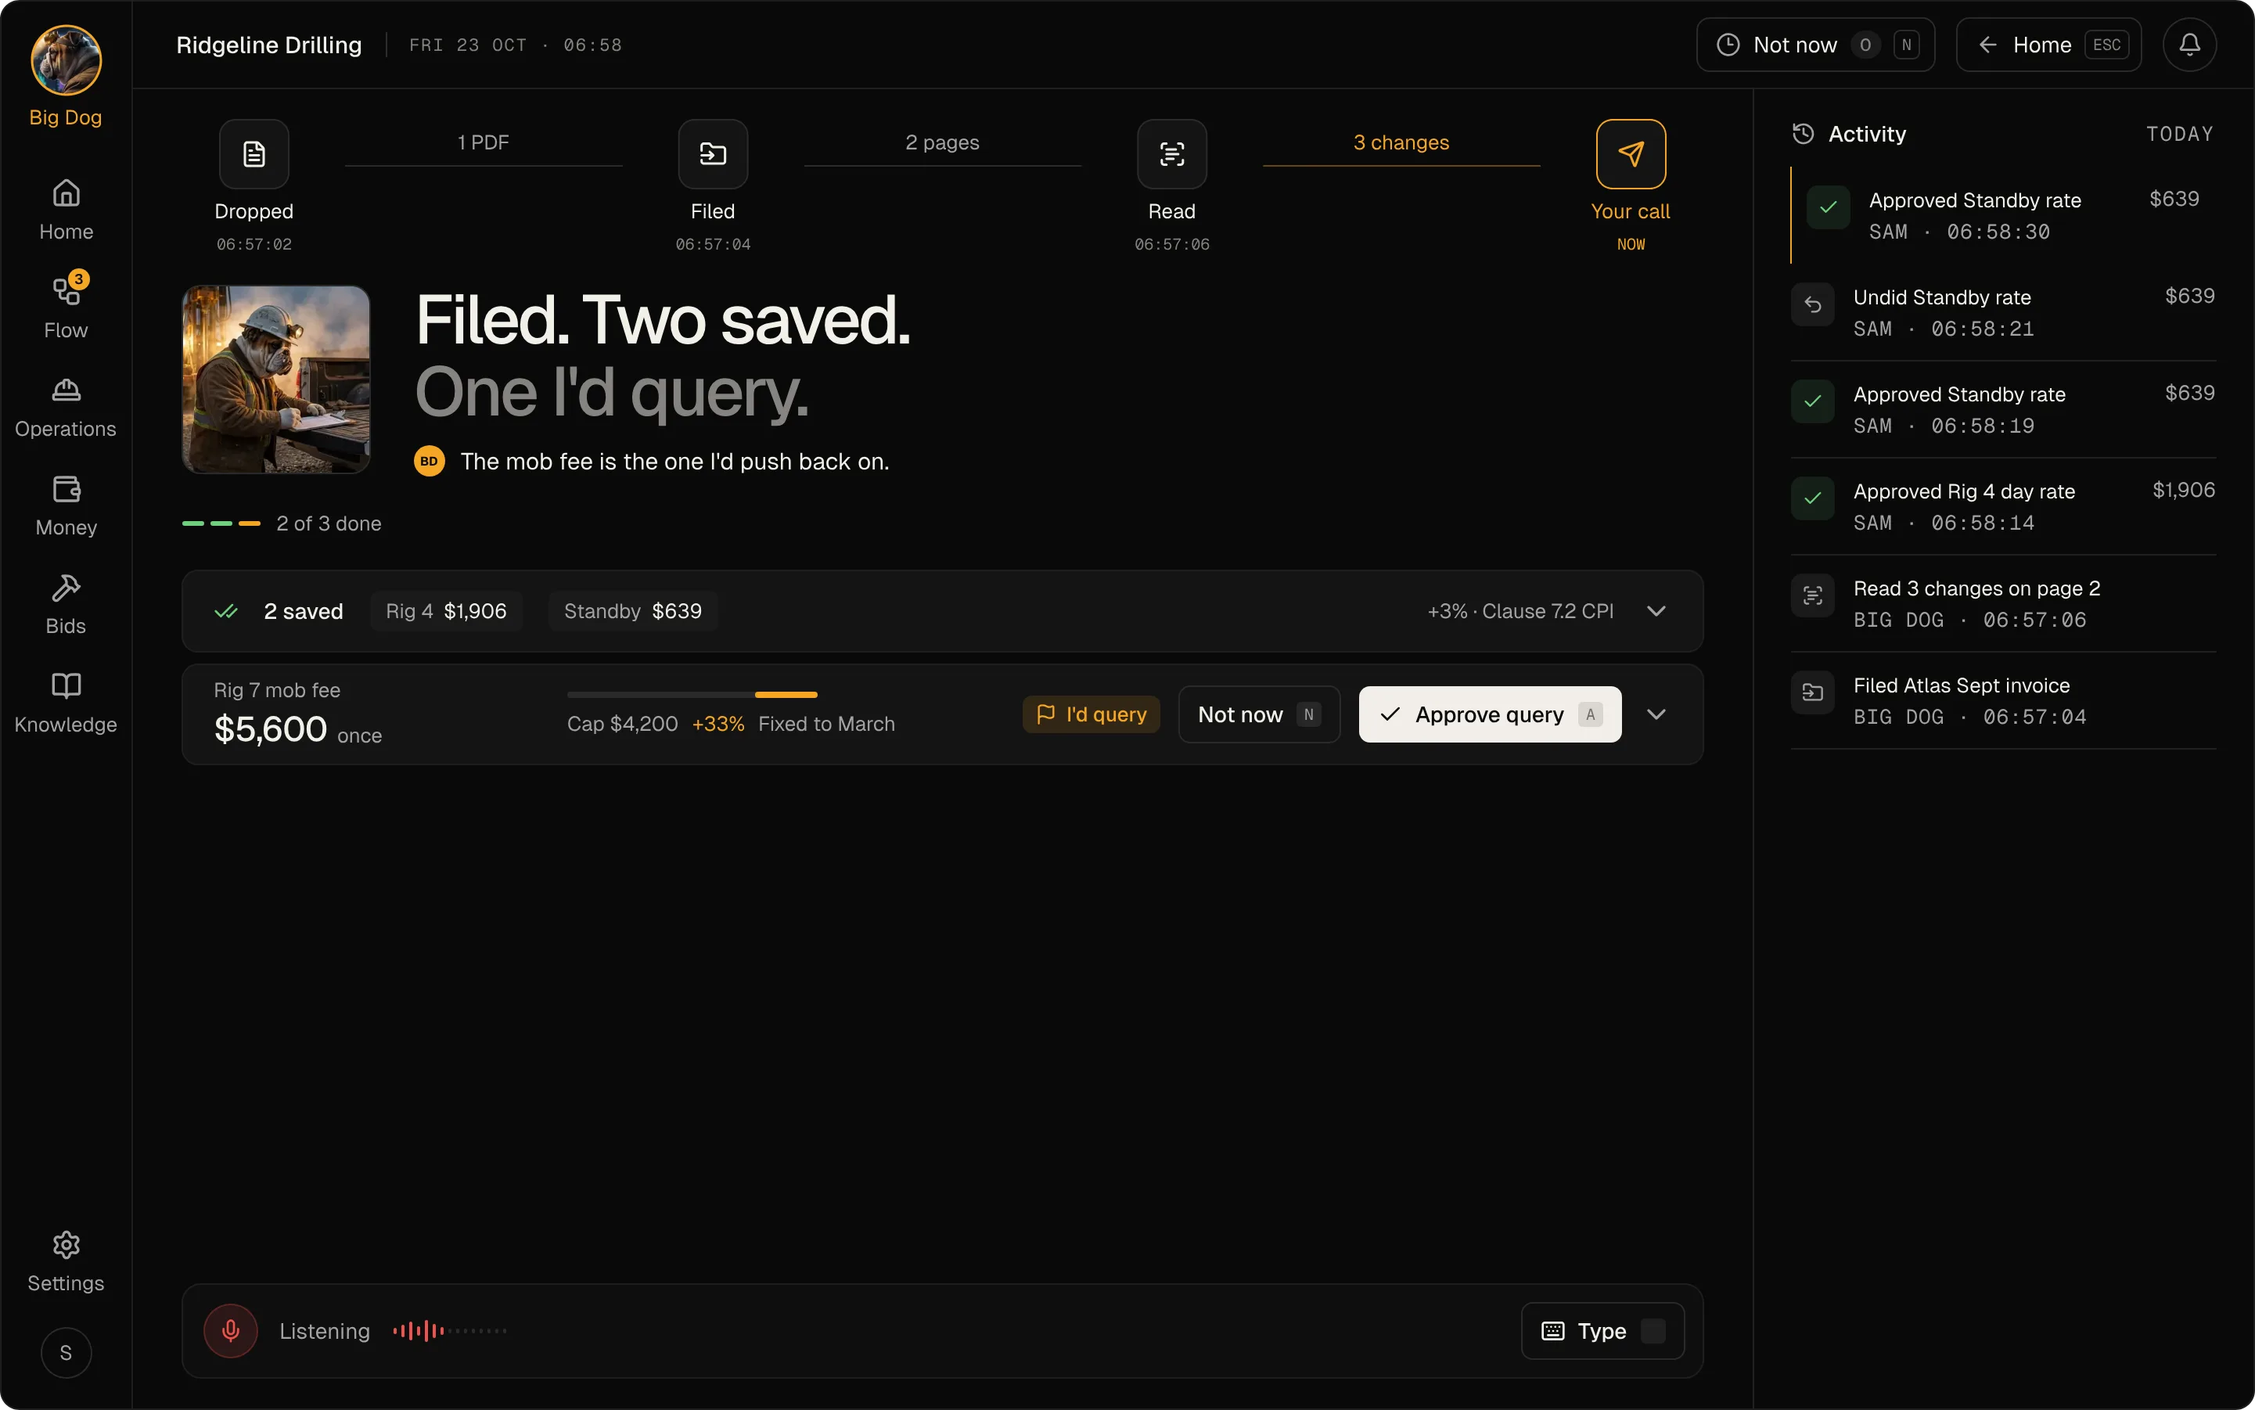
Task: Open the notifications bell
Action: (x=2188, y=45)
